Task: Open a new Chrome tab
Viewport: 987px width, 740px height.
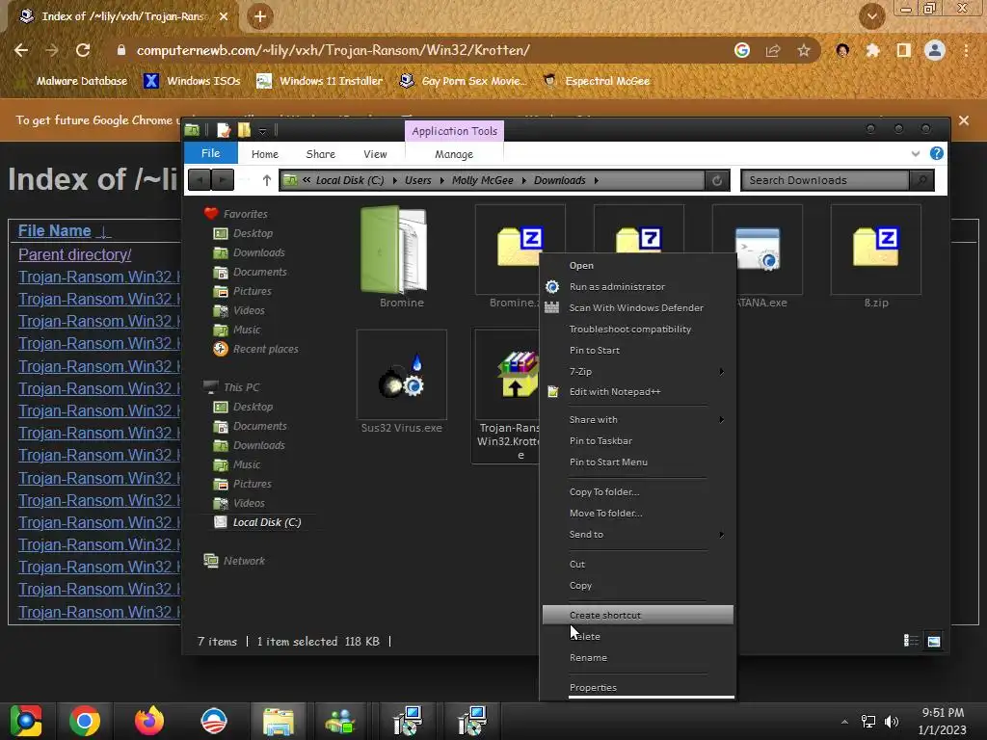Action: tap(260, 16)
